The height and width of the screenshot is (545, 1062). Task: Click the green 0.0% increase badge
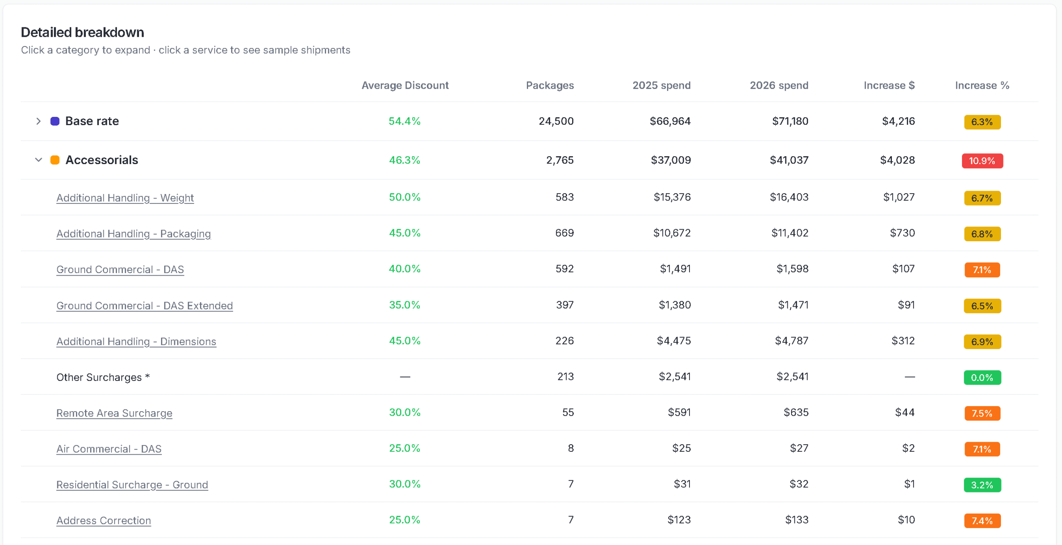pyautogui.click(x=982, y=378)
